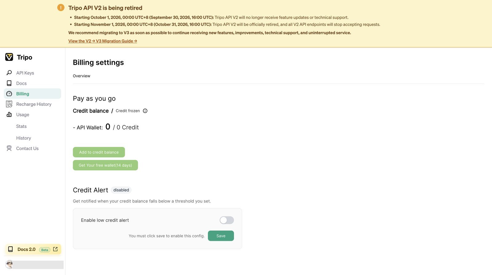The height and width of the screenshot is (275, 492).
Task: Click Get Your free wallet(14 days) button
Action: (x=105, y=165)
